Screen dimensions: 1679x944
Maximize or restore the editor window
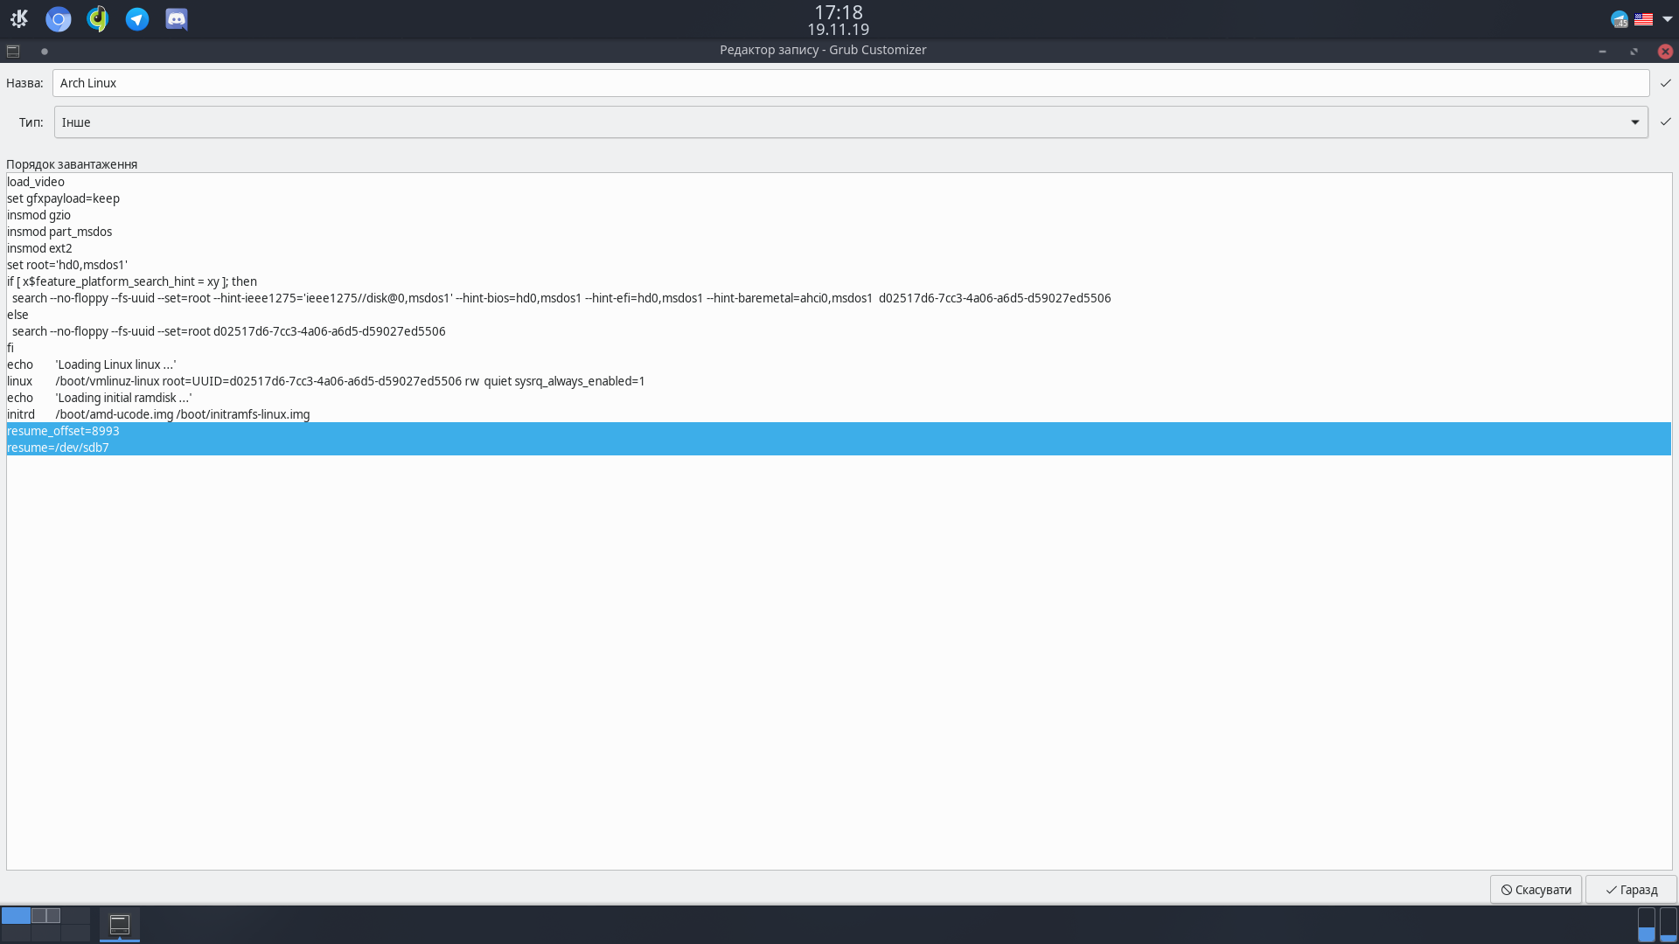click(x=1634, y=51)
